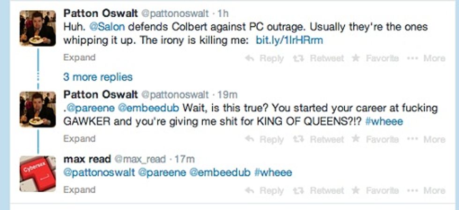Open the @pareene profile mention in Patton's tweet

pyautogui.click(x=90, y=108)
